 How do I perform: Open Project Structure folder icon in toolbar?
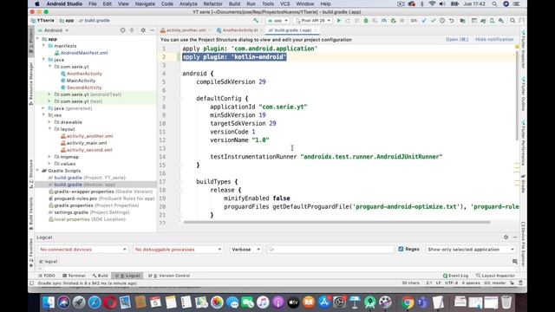tap(462, 21)
